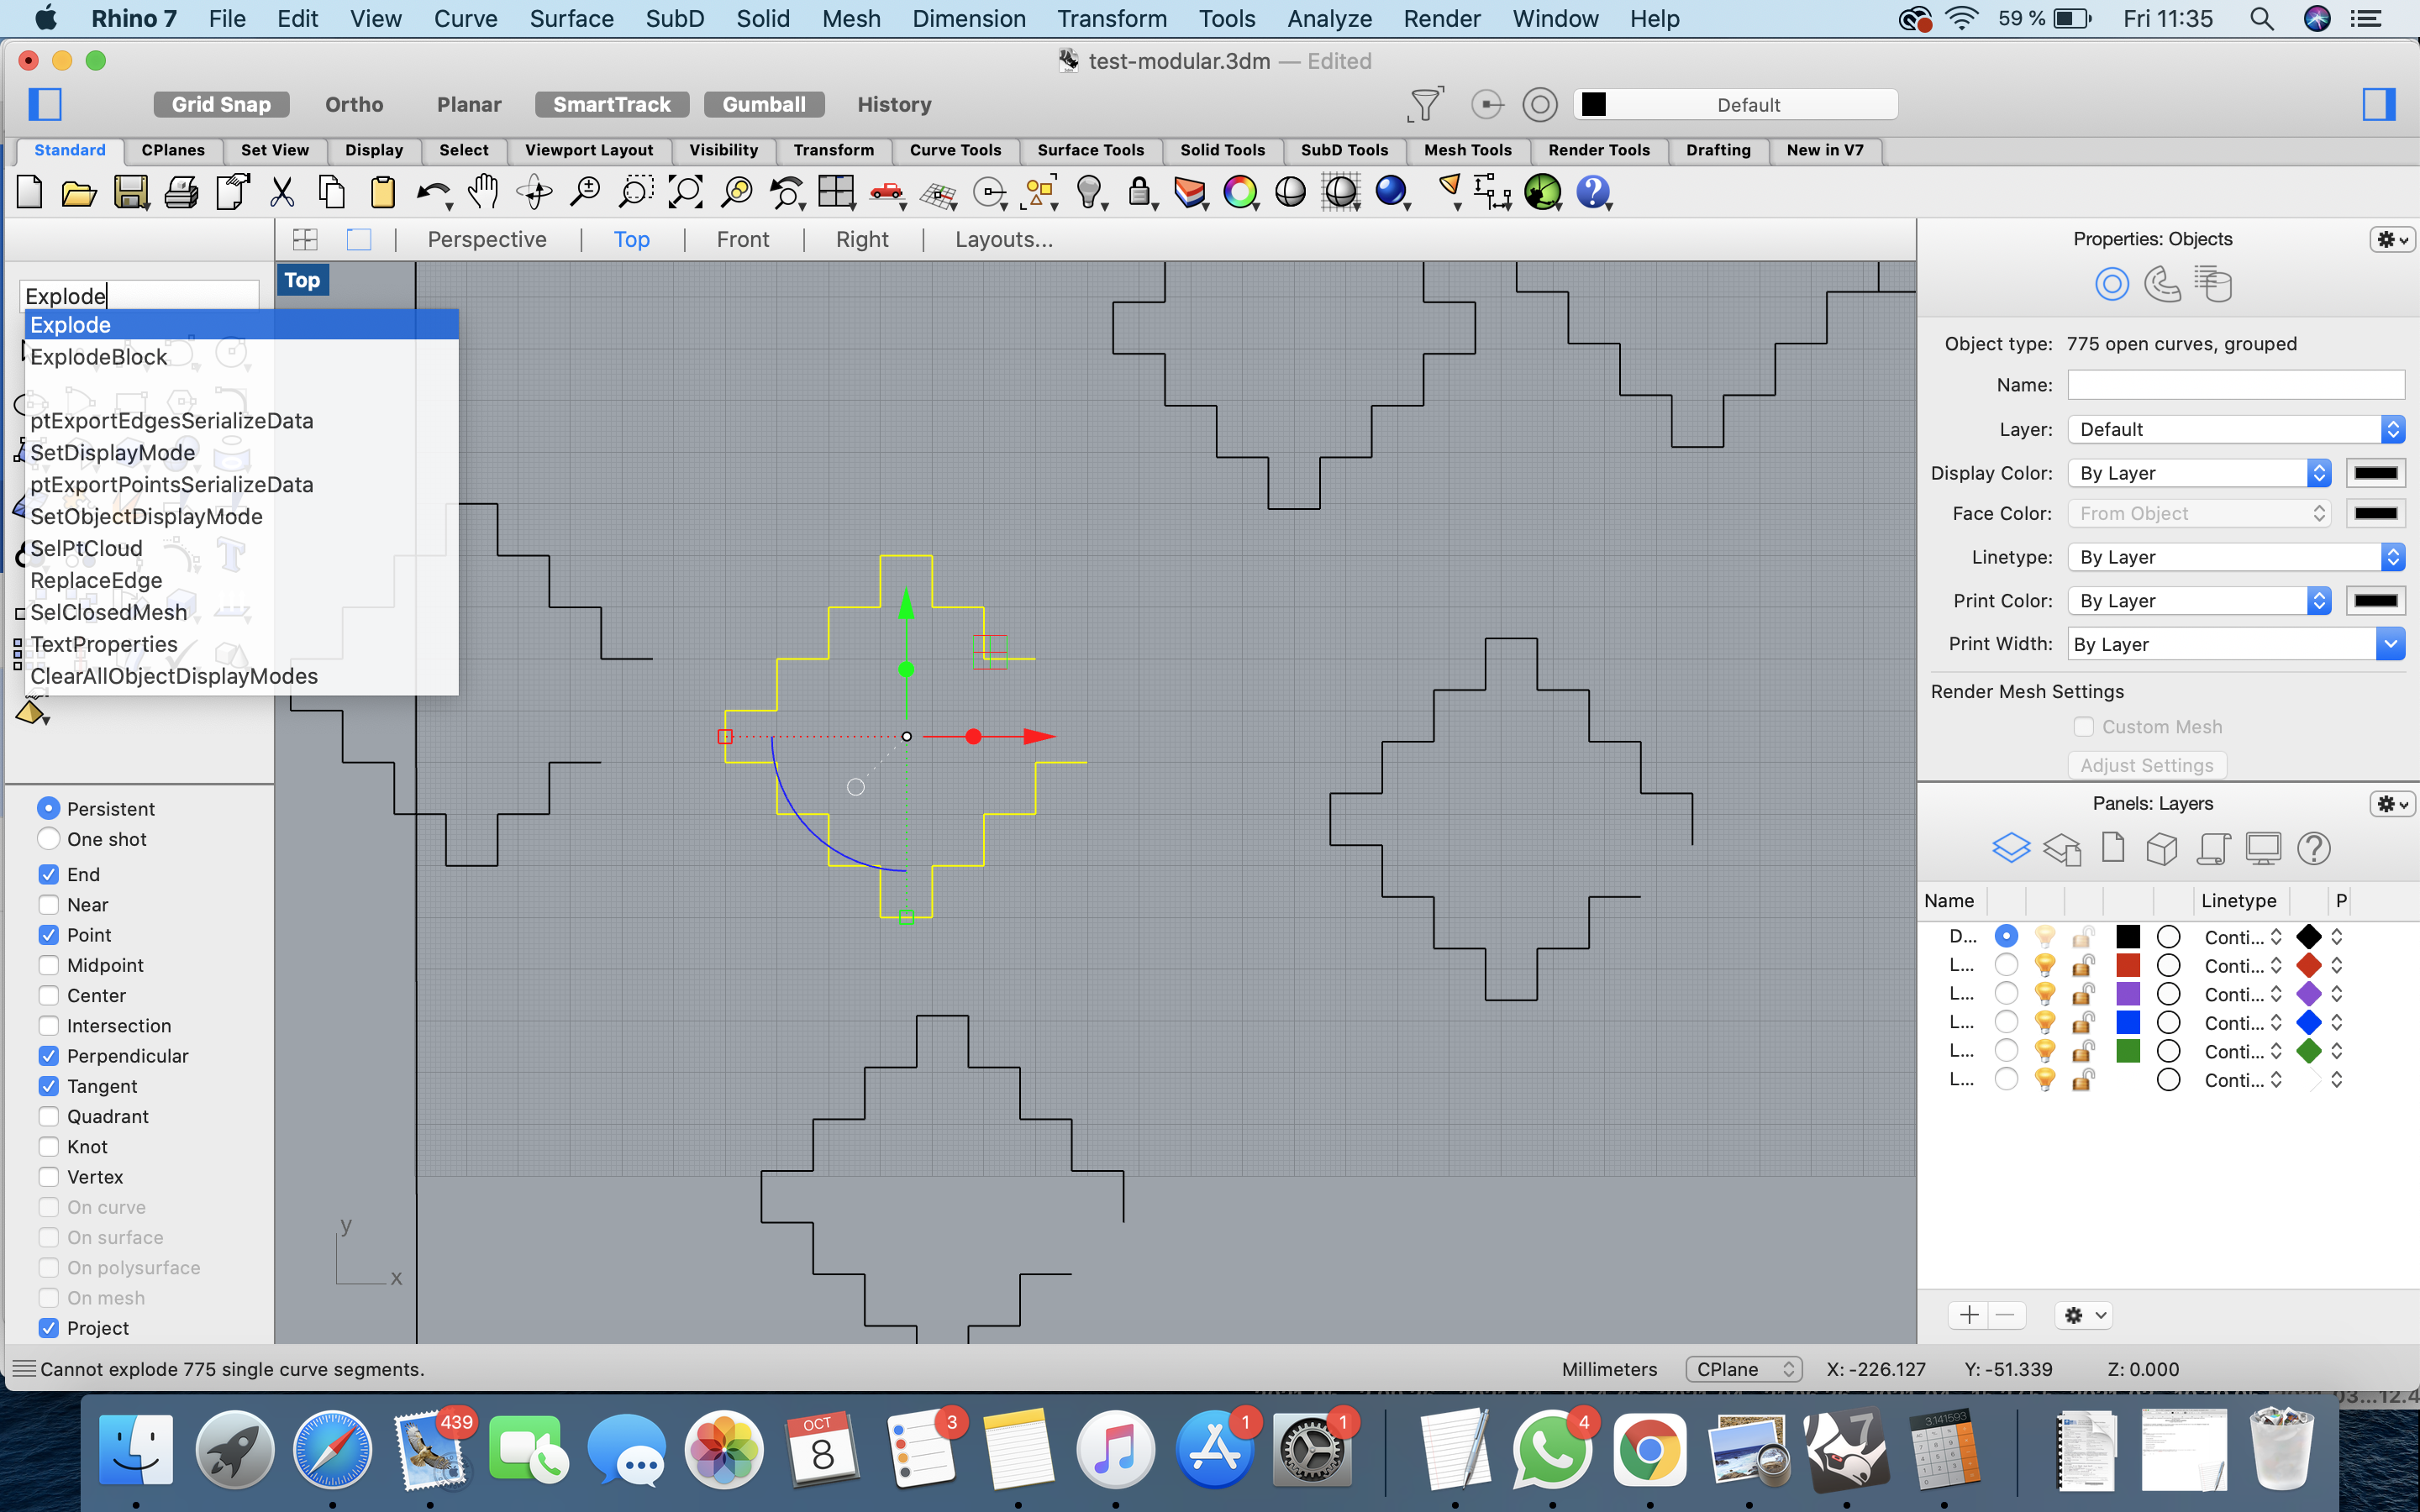Screen dimensions: 2420x1512
Task: Click the light bulb Hide objects icon
Action: click(x=1089, y=191)
